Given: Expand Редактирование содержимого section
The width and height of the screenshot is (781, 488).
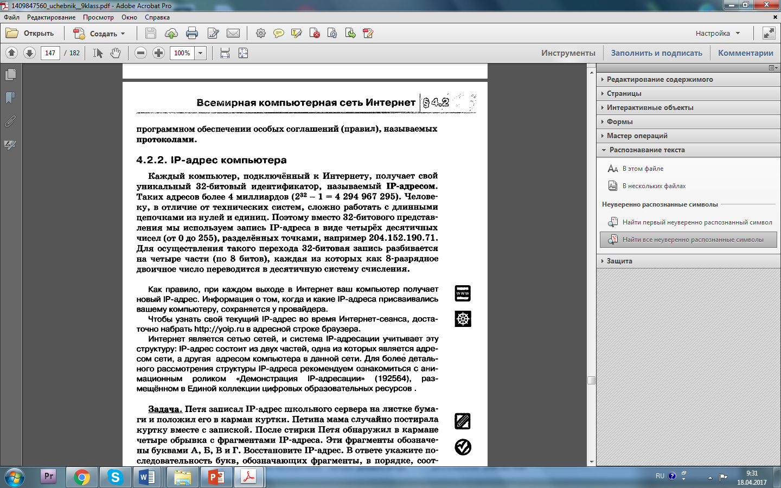Looking at the screenshot, I should click(660, 80).
